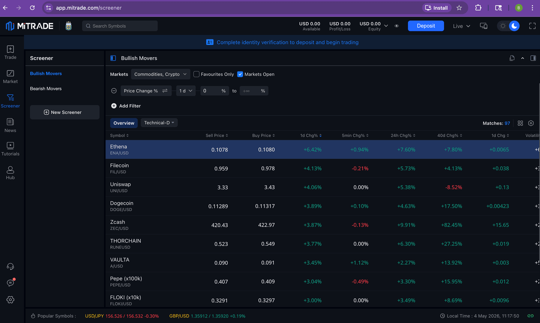Select Bearish Movers screener
Image resolution: width=540 pixels, height=323 pixels.
pos(46,89)
